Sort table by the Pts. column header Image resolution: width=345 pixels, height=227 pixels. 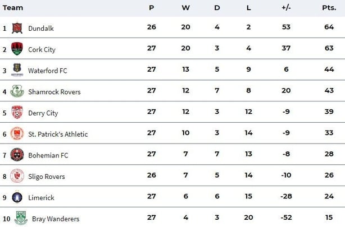coord(328,8)
